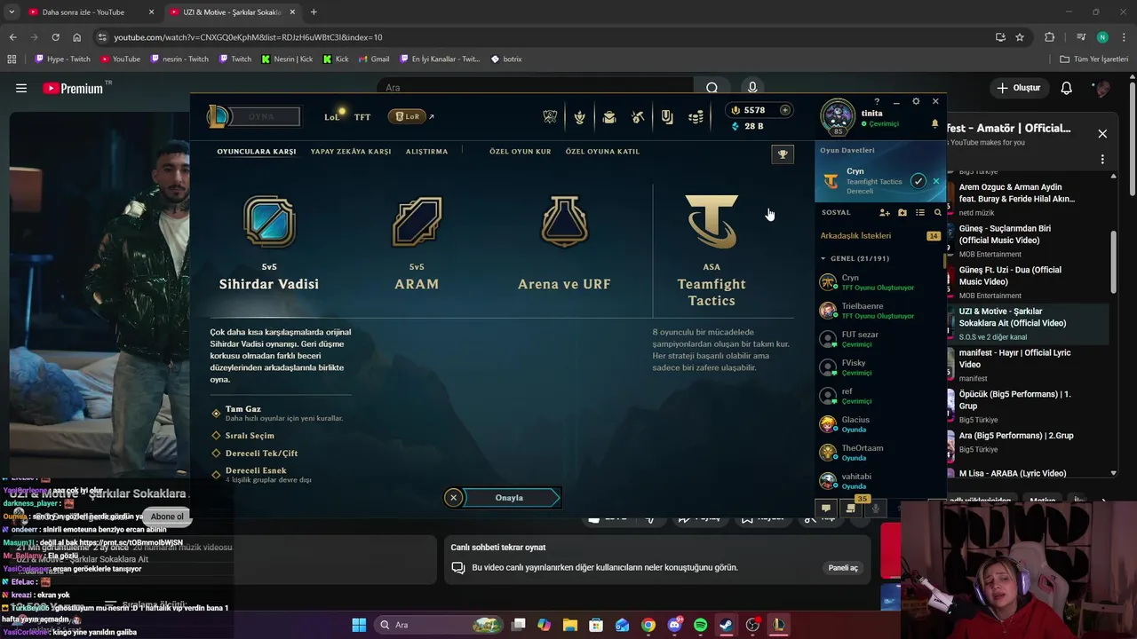Screen dimensions: 1137x639
Task: Add a friend in the social panel
Action: pos(885,213)
